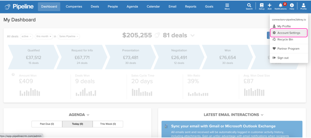The image size is (311, 138).
Task: Open the Profile user icon
Action: (x=303, y=6)
